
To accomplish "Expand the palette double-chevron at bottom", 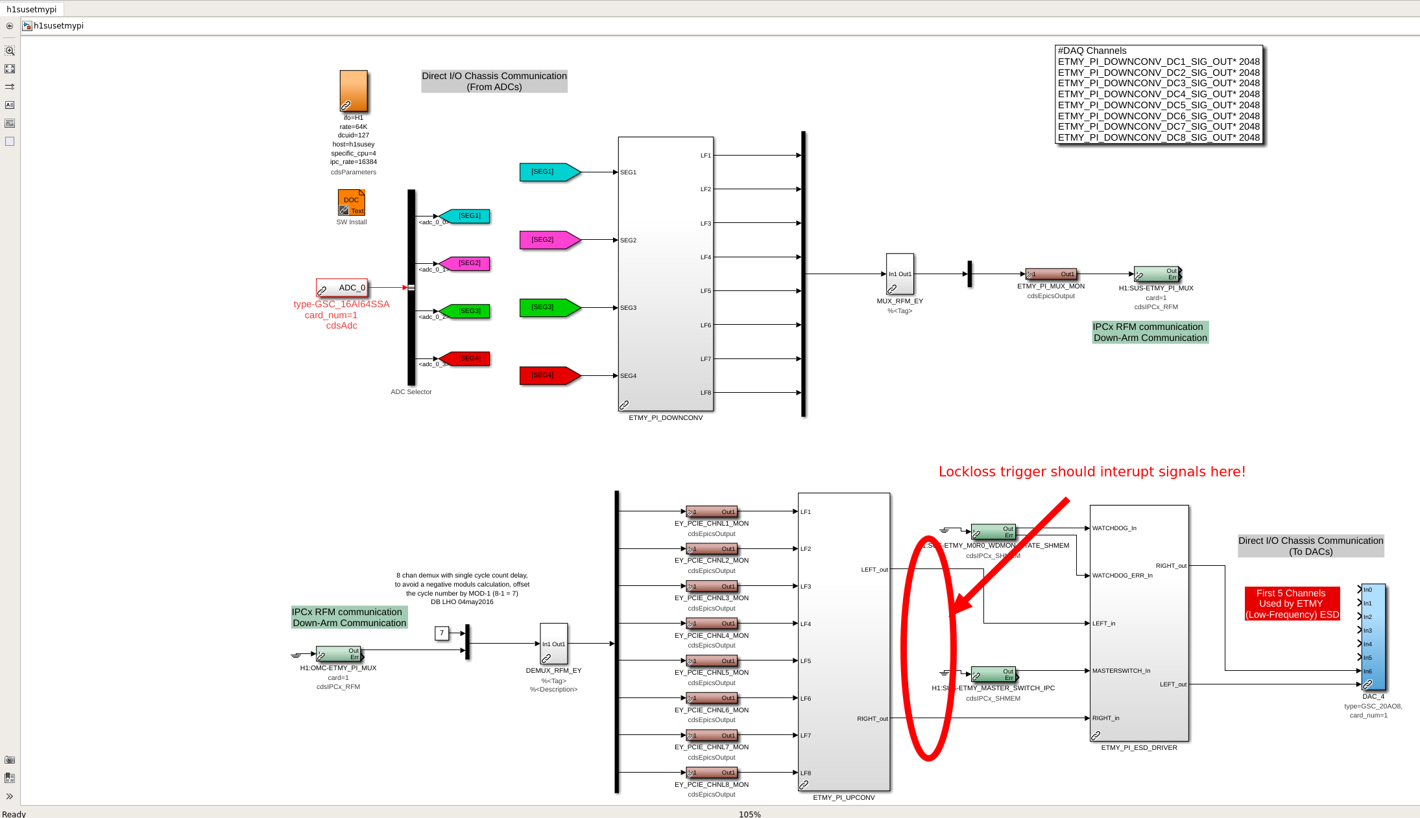I will (x=10, y=797).
